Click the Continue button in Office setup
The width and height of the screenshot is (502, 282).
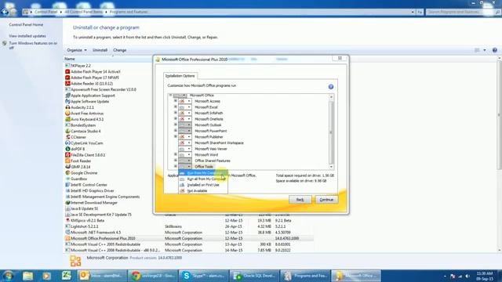326,200
